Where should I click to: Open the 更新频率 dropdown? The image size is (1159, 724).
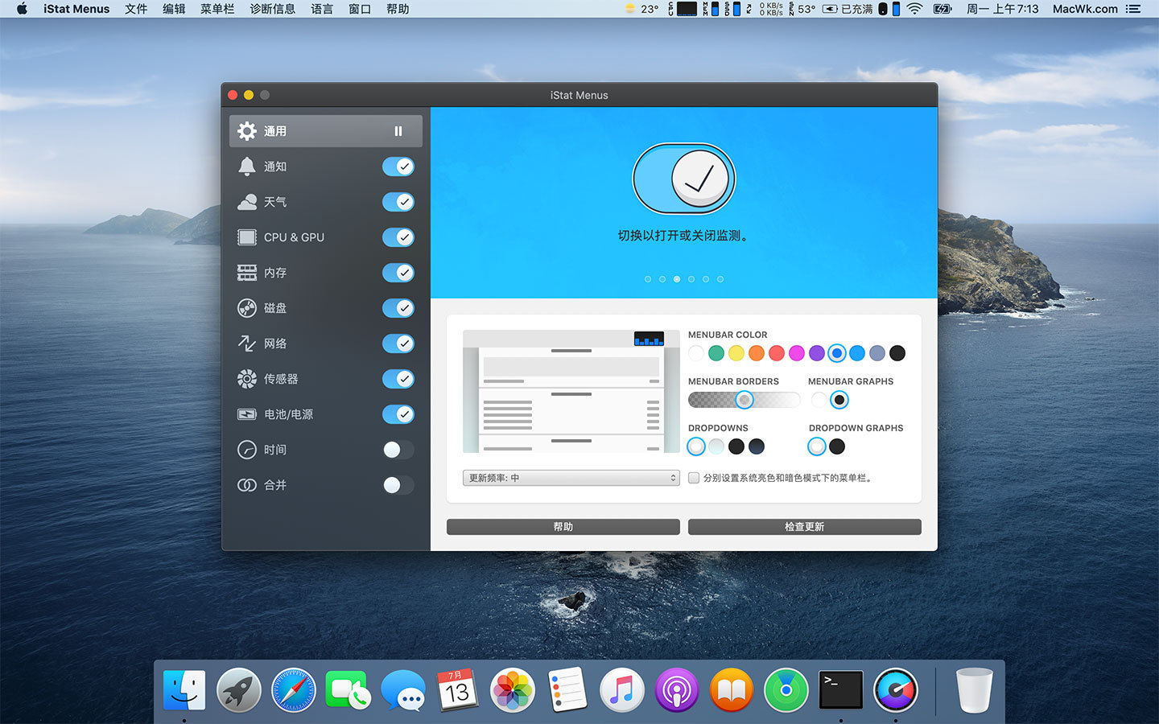pyautogui.click(x=571, y=478)
